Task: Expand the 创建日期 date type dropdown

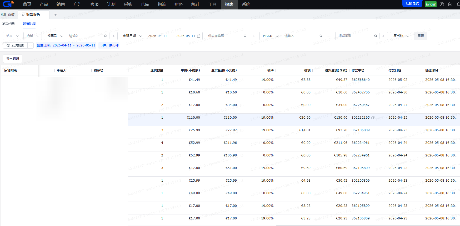Action: [x=132, y=36]
